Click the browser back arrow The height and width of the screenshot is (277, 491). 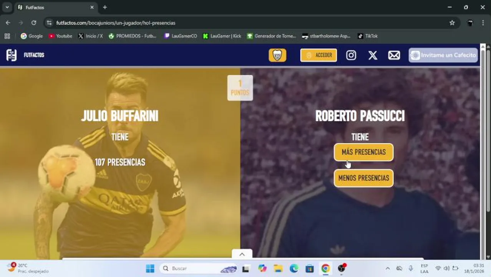(x=8, y=23)
